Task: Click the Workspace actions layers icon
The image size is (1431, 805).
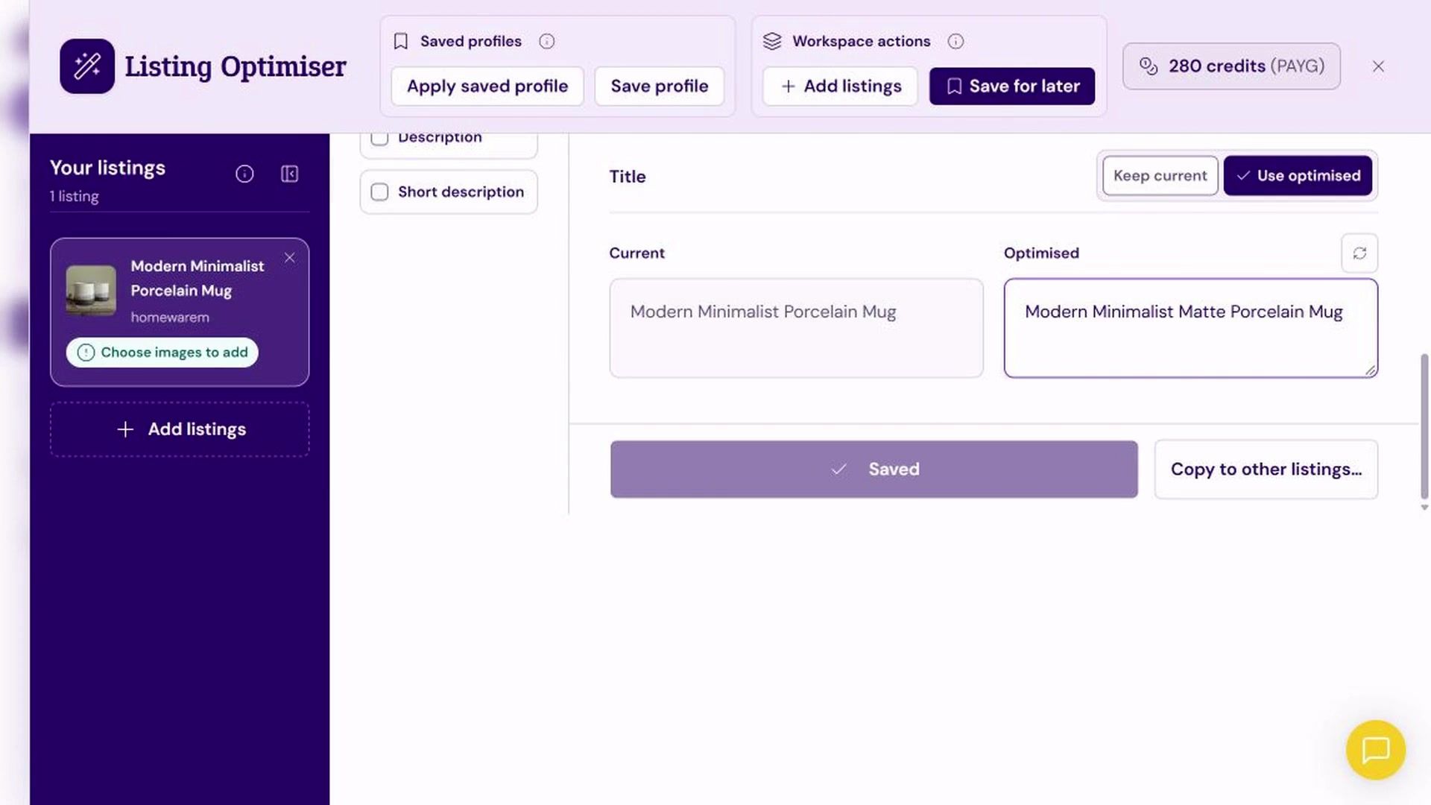Action: tap(772, 42)
